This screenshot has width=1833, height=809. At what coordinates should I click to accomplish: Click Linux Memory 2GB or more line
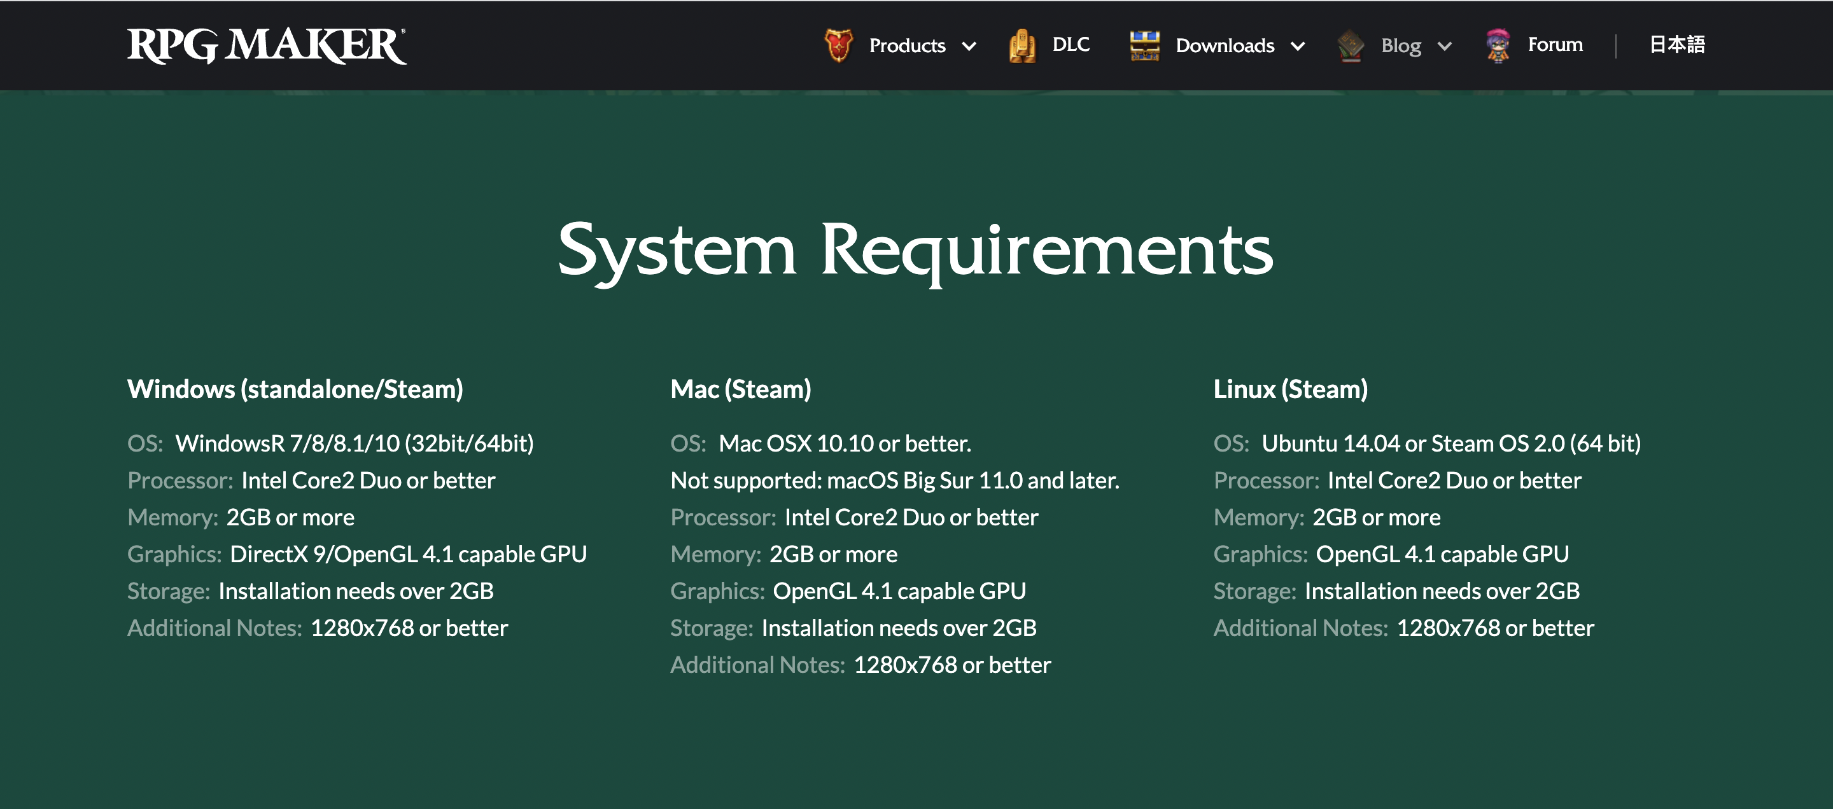[1327, 518]
